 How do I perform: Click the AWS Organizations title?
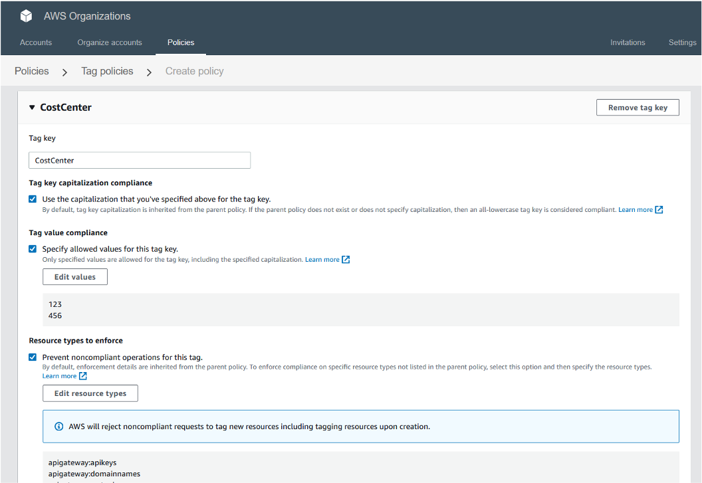click(87, 16)
